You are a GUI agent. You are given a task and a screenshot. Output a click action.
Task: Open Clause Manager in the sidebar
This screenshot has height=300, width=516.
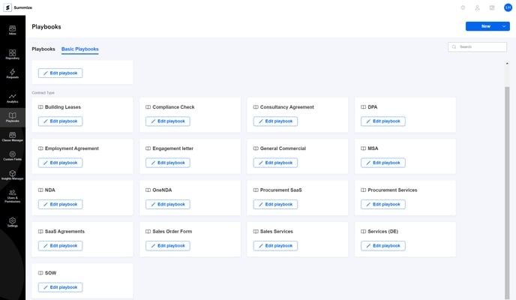coord(12,136)
